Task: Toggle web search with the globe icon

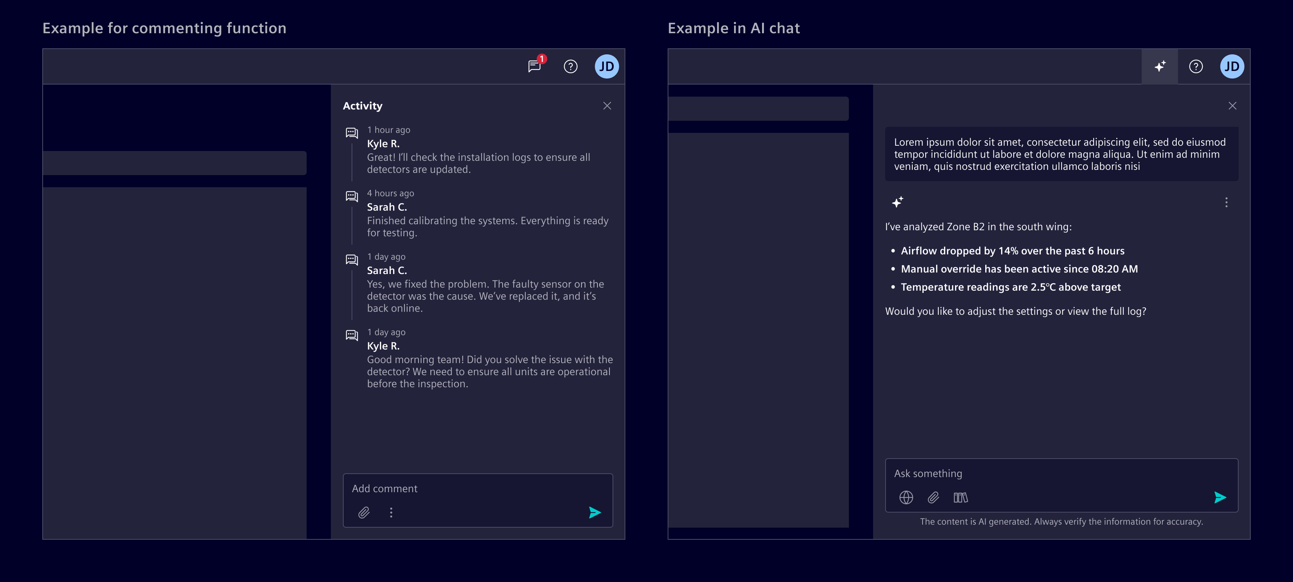Action: [906, 497]
